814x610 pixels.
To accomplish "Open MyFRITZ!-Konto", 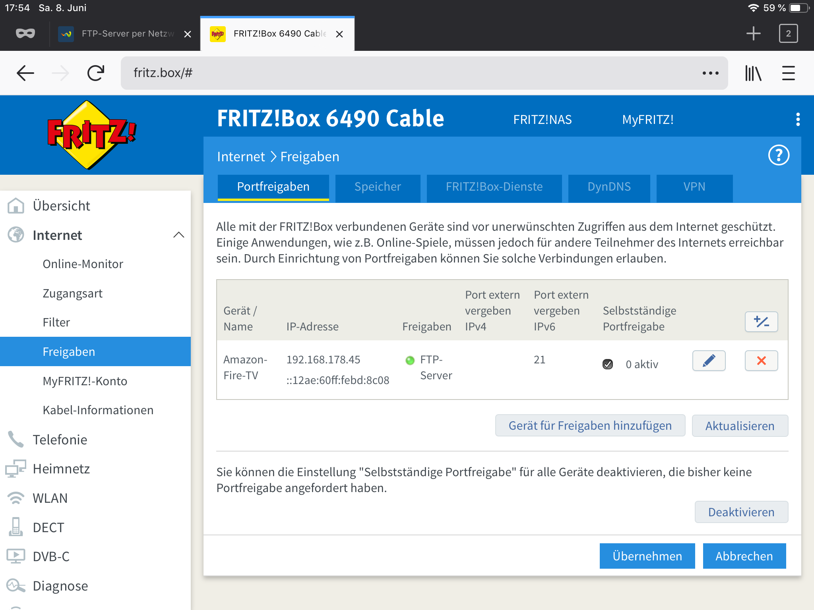I will pyautogui.click(x=85, y=381).
